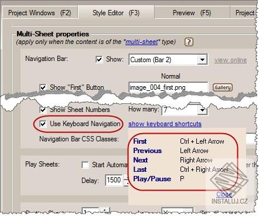
Task: Enable the Start Automatically checkbox
Action: 86,165
